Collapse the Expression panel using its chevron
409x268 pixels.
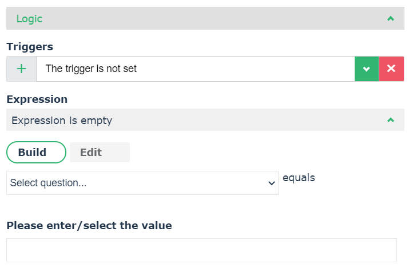391,120
